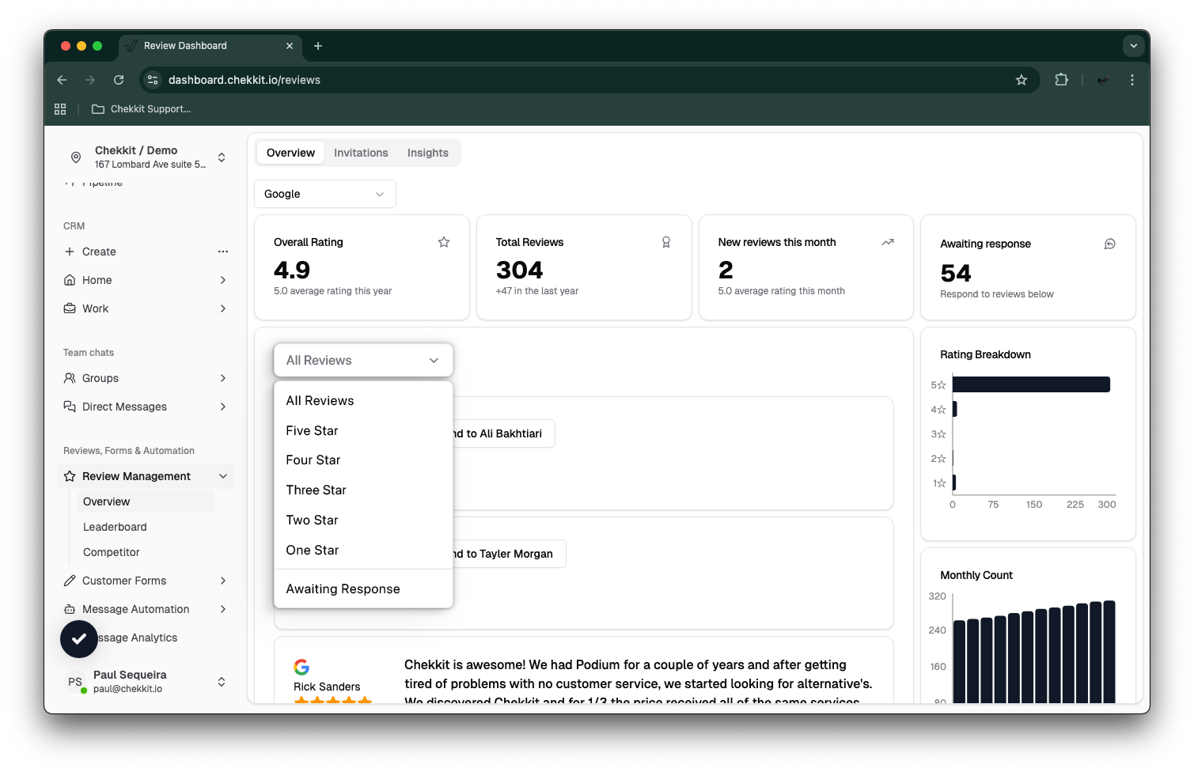Image resolution: width=1194 pixels, height=772 pixels.
Task: Click the page reload icon
Action: pyautogui.click(x=119, y=80)
